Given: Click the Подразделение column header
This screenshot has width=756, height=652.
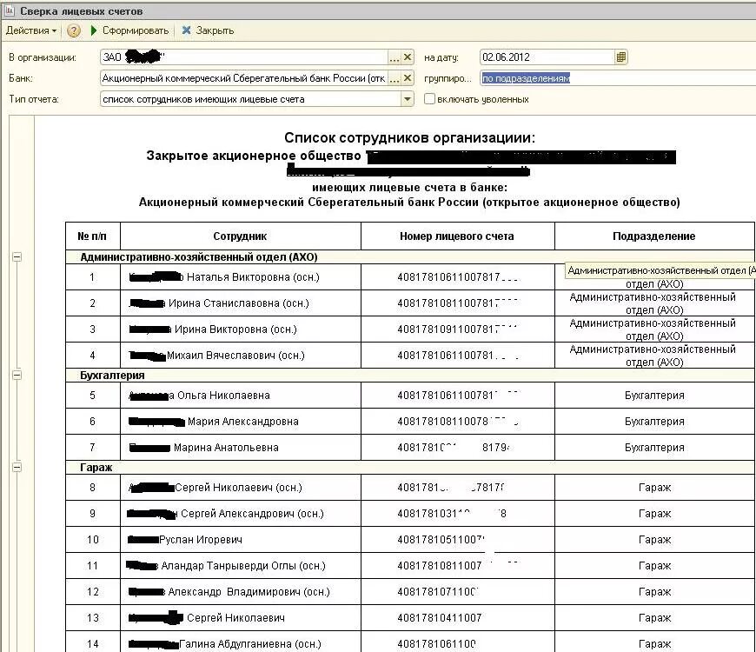Looking at the screenshot, I should coord(654,236).
